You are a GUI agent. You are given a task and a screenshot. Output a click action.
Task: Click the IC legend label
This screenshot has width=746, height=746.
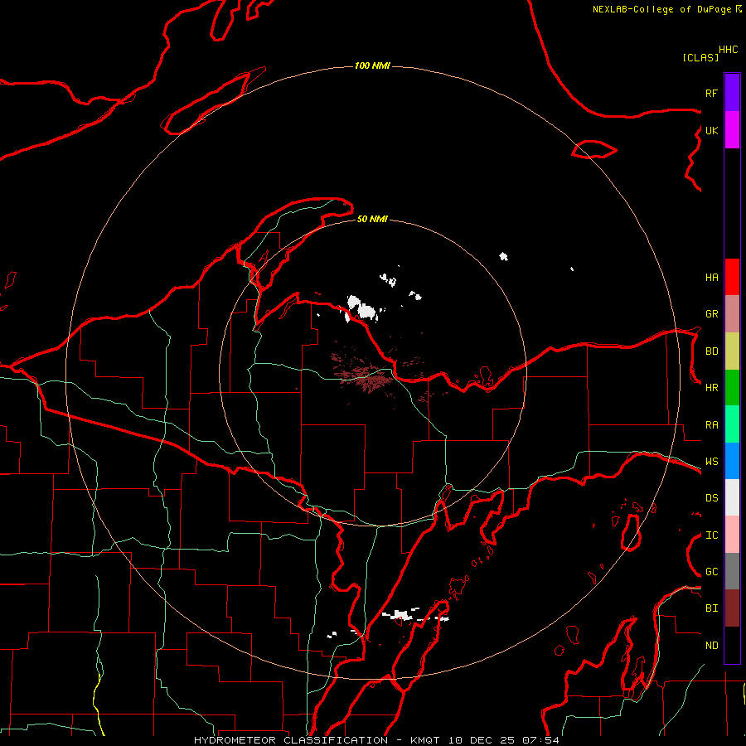click(x=711, y=535)
